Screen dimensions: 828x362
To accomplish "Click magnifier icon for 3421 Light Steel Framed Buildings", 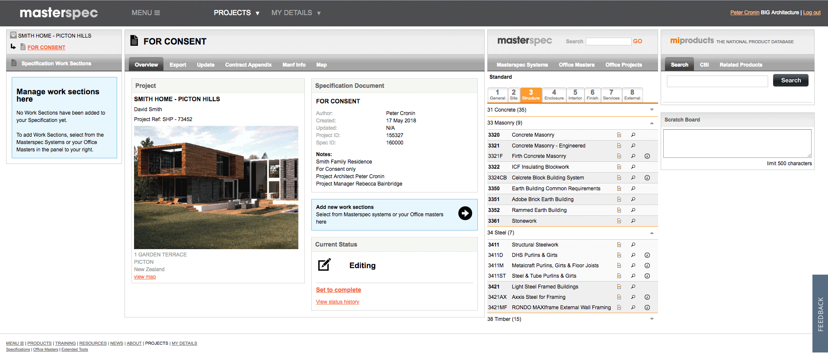I will point(633,287).
